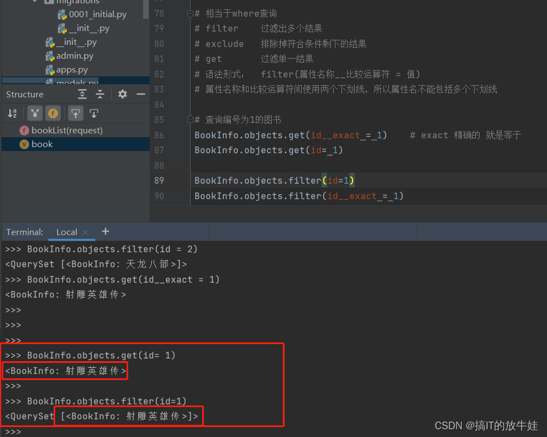Click the apps.py Python file icon

pos(50,70)
